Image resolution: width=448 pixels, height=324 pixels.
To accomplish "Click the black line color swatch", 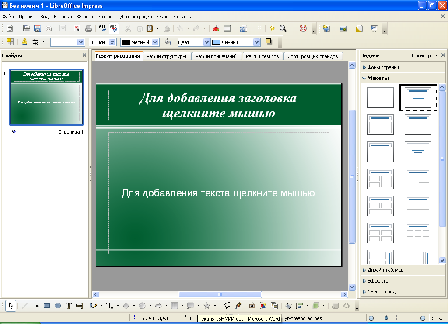I will [x=126, y=42].
